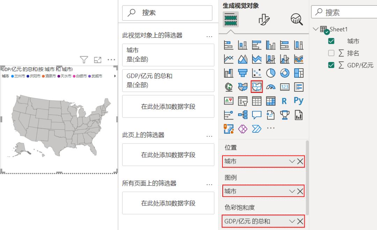
Task: Uncheck the GDP/亿元 field
Action: (331, 65)
